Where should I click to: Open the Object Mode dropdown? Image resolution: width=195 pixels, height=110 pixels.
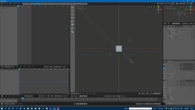tap(76, 93)
